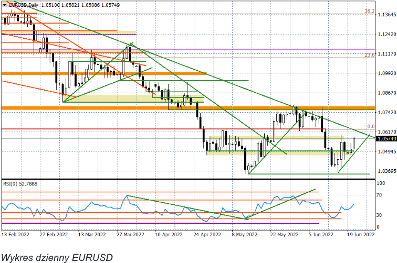Click the EURUSD,Daily chart title
The height and width of the screenshot is (263, 397).
(x=23, y=5)
